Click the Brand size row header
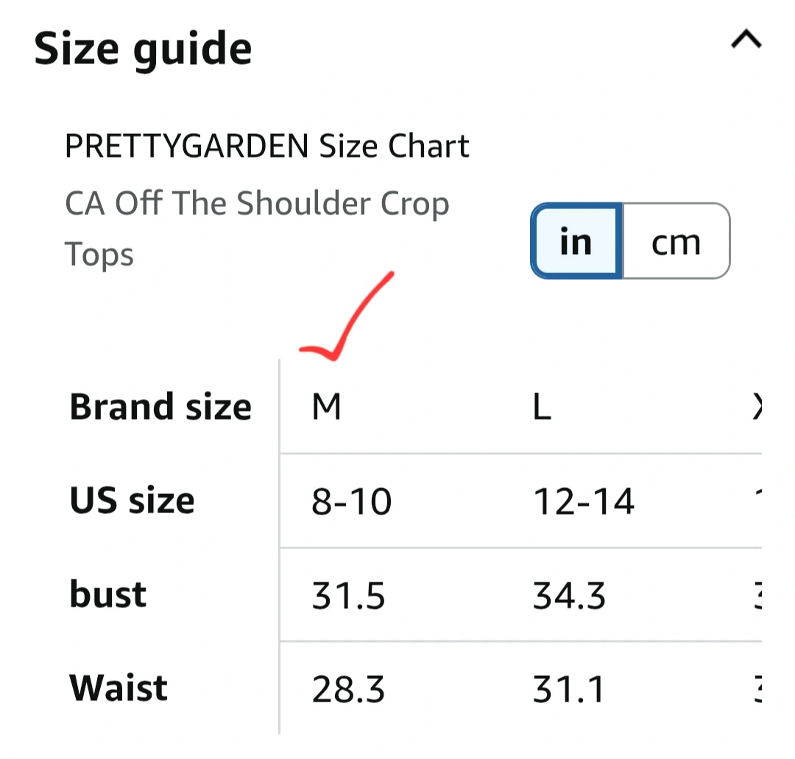This screenshot has height=759, width=795. click(160, 406)
